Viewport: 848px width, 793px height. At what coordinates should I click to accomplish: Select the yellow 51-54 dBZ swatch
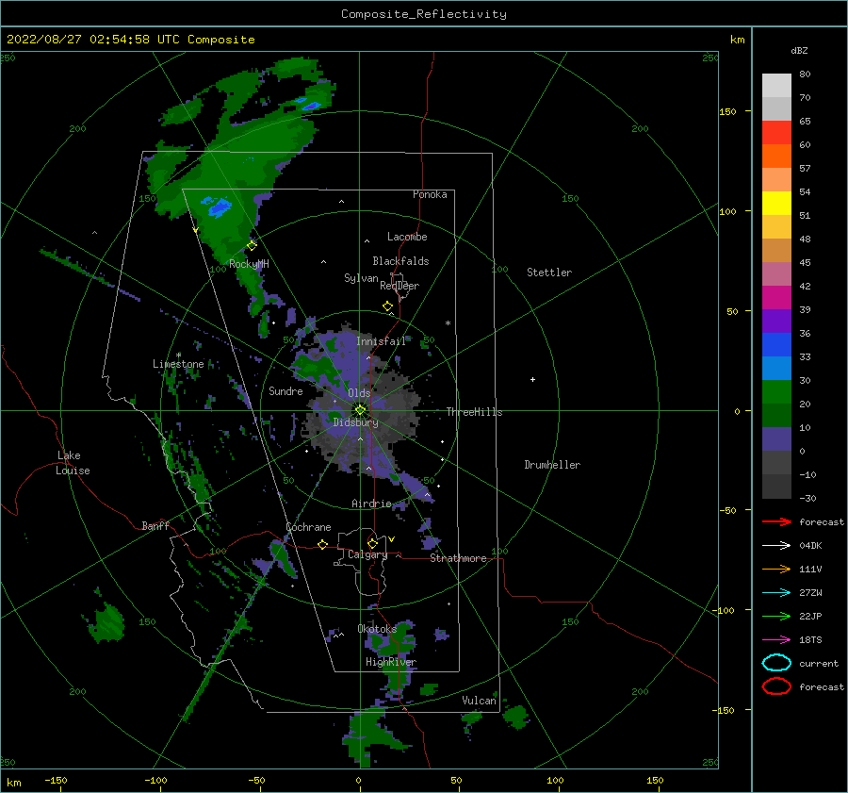click(776, 204)
